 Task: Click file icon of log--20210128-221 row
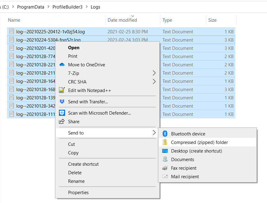(12, 65)
